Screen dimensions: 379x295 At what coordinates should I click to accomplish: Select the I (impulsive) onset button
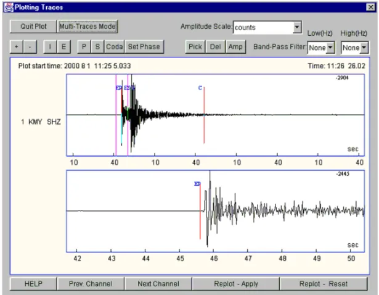coord(50,47)
